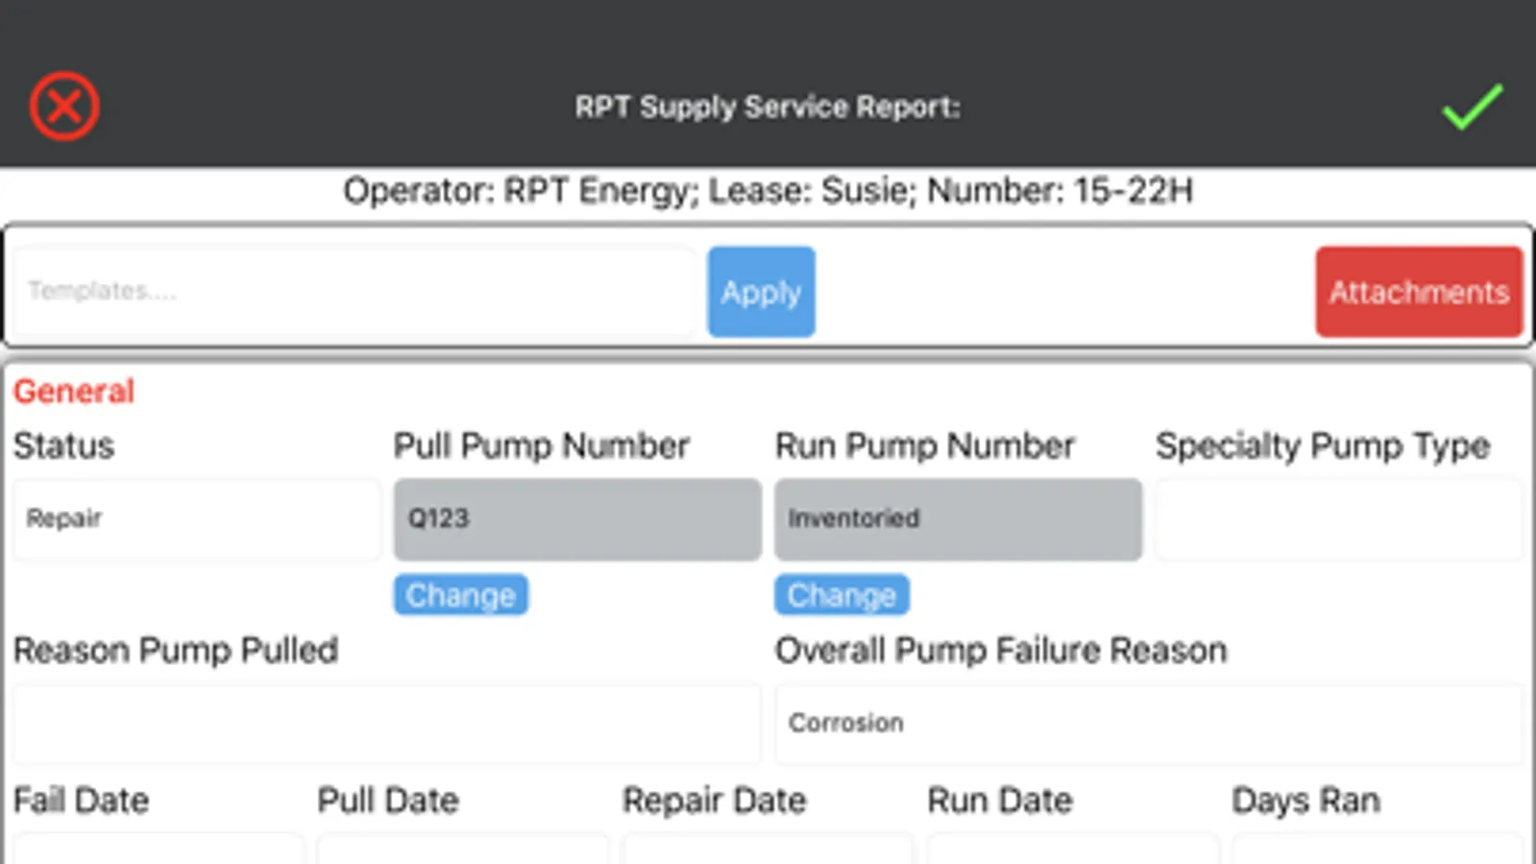Image resolution: width=1536 pixels, height=864 pixels.
Task: Click the Reason Pump Pulled field
Action: point(386,723)
